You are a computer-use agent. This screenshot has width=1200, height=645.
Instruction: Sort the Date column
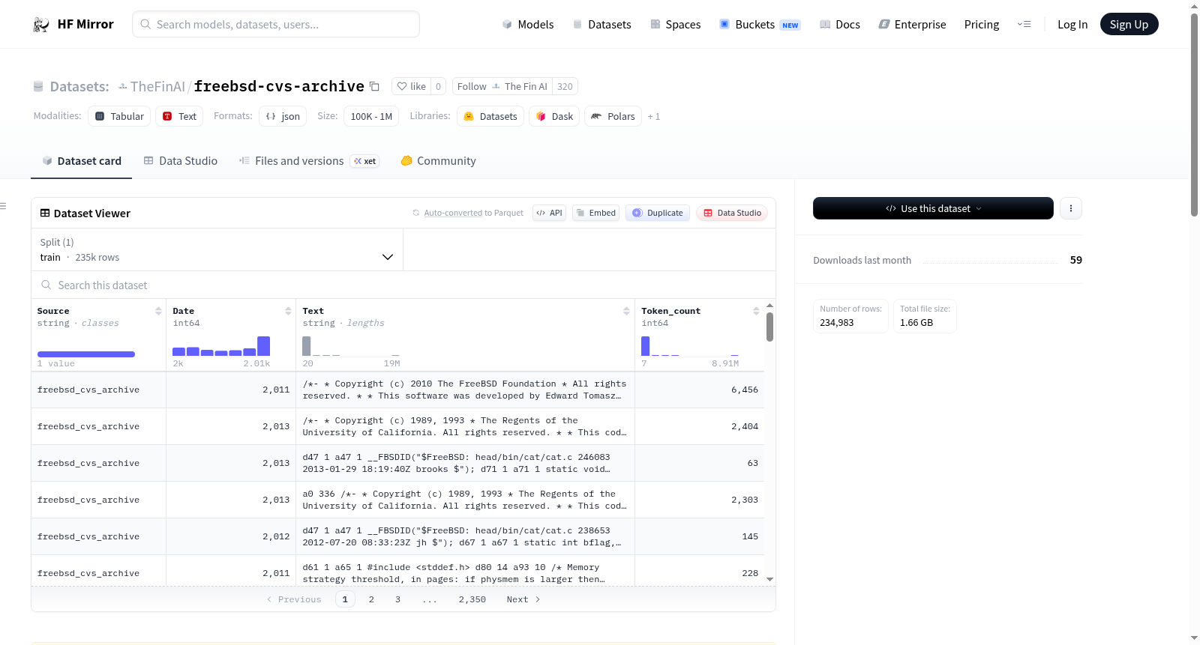coord(288,311)
